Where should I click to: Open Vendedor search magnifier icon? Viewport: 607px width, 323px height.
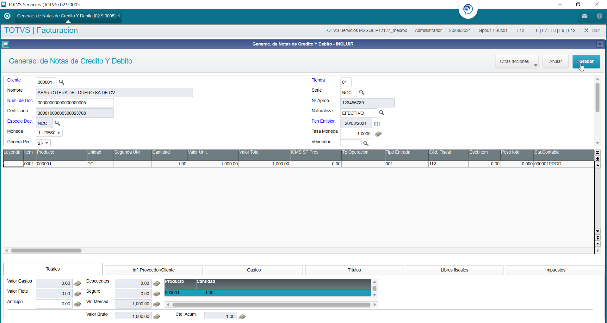tap(366, 143)
